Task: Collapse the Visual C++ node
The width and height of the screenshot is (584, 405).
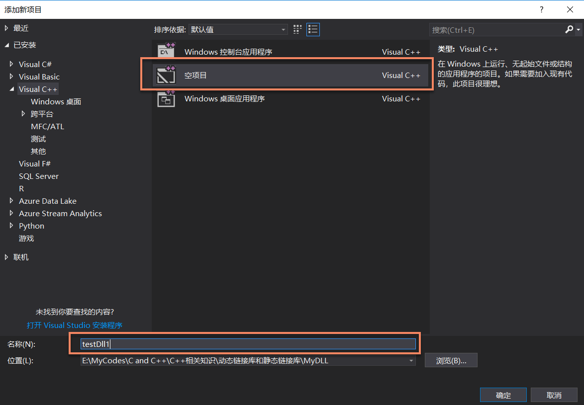Action: pyautogui.click(x=12, y=89)
